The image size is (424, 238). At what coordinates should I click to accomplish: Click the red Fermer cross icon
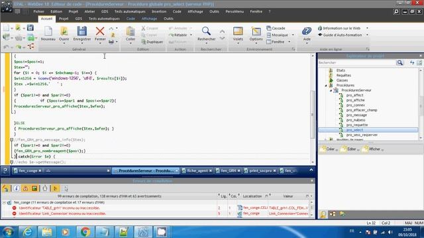100,31
